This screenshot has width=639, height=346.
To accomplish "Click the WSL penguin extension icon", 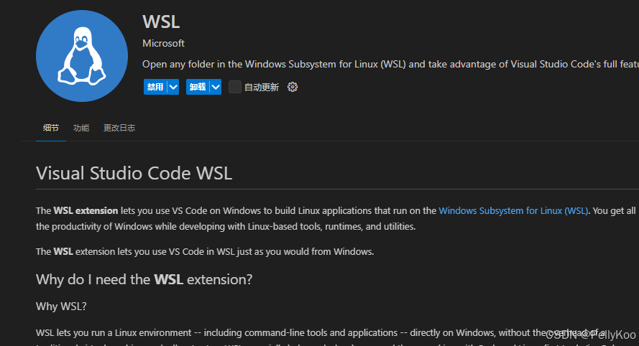I will click(82, 56).
